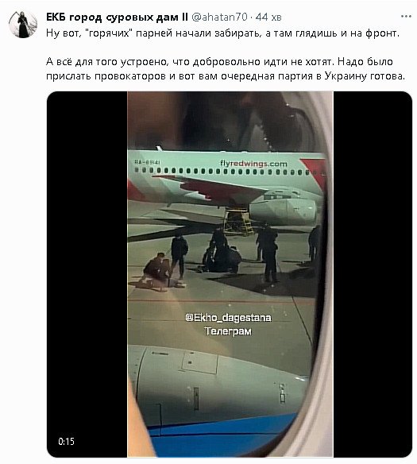The height and width of the screenshot is (464, 417).
Task: Click the 0:15 video duration badge
Action: point(66,442)
